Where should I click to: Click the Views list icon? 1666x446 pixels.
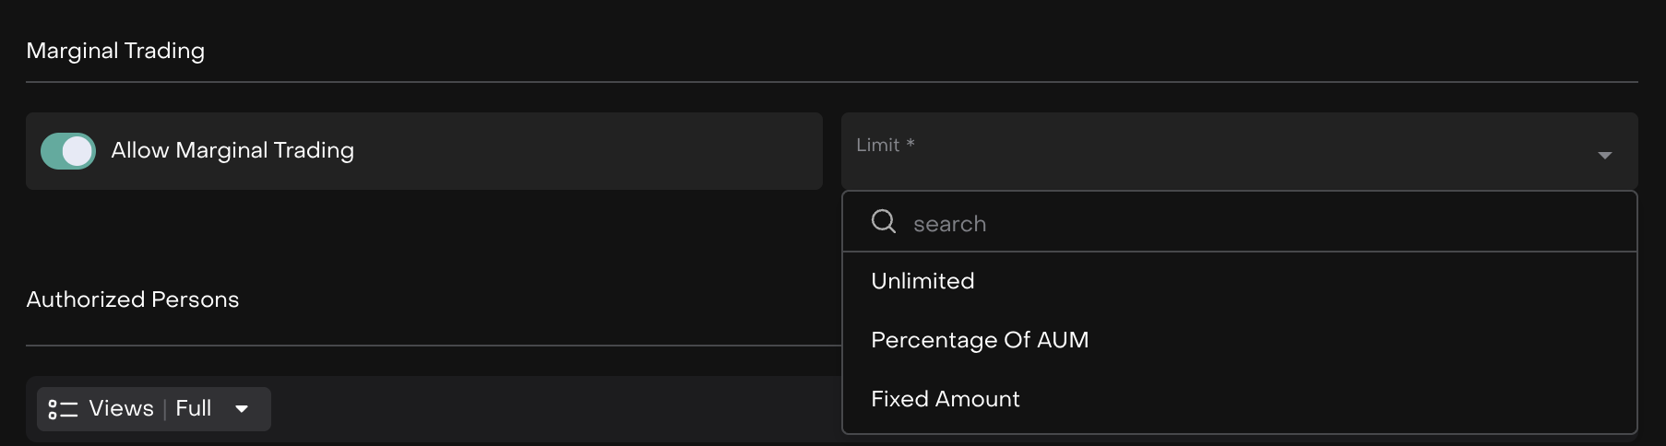coord(63,409)
